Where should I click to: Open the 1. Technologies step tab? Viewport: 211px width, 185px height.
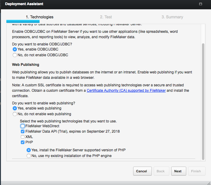point(40,17)
